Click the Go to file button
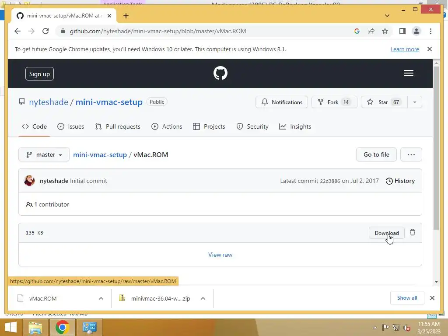448x336 pixels. [376, 154]
